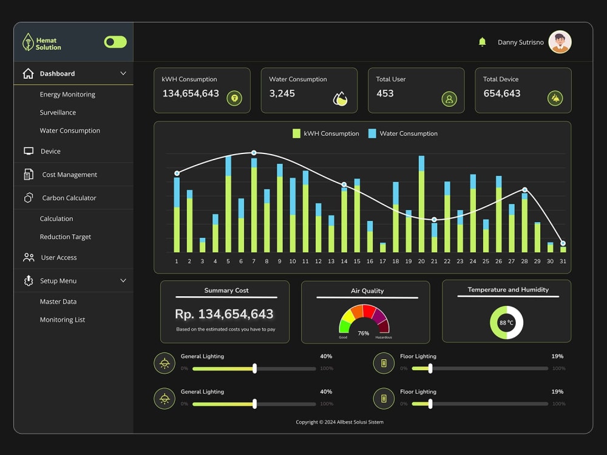Image resolution: width=607 pixels, height=455 pixels.
Task: Select Calculation submenu item
Action: [x=56, y=218]
